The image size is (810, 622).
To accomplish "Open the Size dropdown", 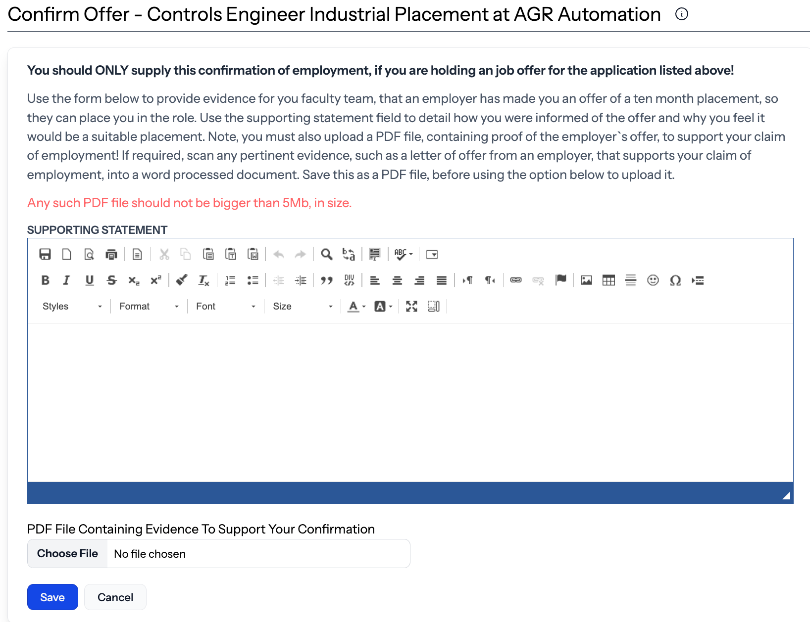I will click(303, 307).
